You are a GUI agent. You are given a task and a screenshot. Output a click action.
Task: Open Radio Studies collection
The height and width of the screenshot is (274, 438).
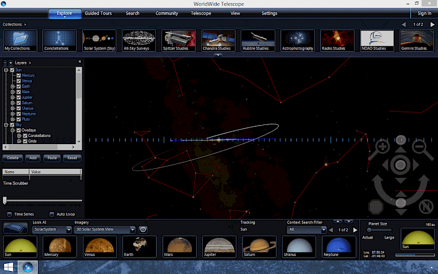[337, 41]
